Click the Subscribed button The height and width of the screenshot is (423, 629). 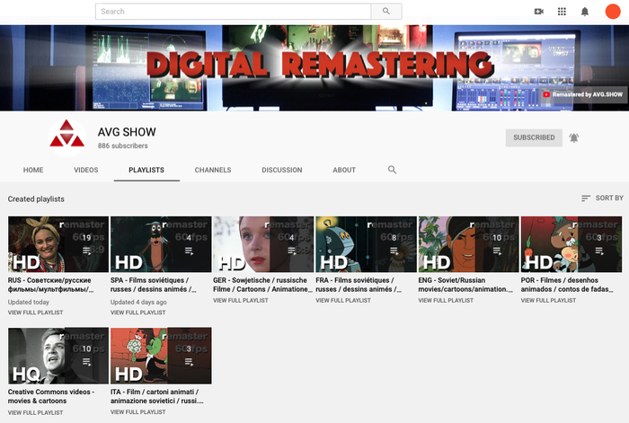tap(534, 137)
